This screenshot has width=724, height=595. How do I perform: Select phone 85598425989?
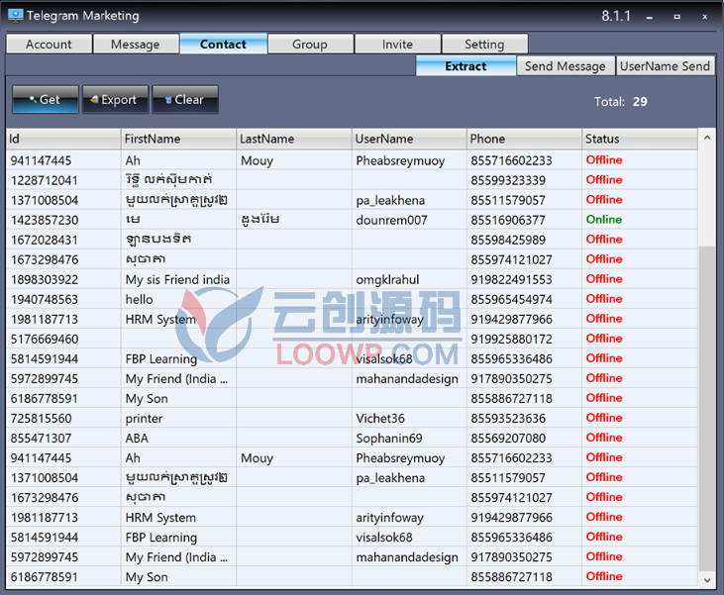(508, 240)
